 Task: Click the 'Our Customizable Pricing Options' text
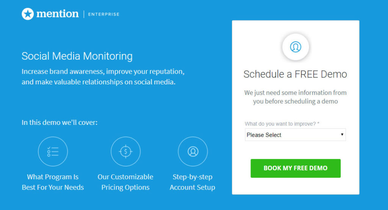coord(125,182)
